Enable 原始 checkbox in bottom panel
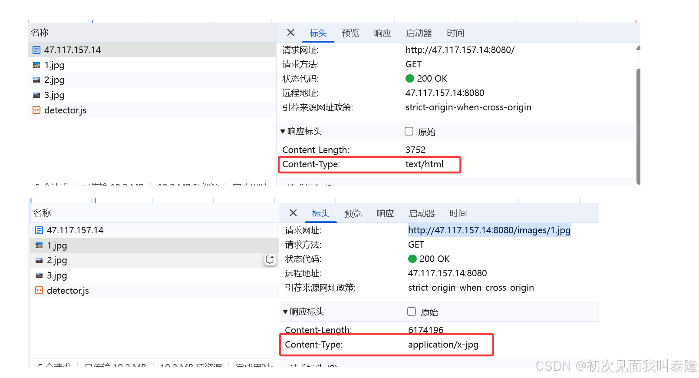The width and height of the screenshot is (699, 378). (412, 312)
